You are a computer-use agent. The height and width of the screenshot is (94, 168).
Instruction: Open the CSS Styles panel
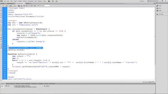tap(160, 14)
